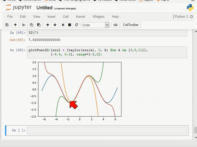Click the Jupyter logo
The image size is (197, 147).
tap(19, 7)
